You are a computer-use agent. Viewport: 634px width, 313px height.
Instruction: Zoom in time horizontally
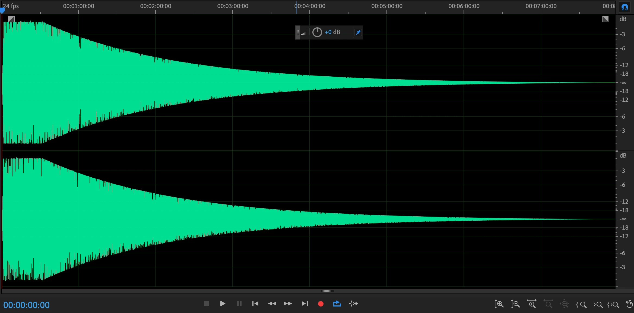(x=531, y=304)
